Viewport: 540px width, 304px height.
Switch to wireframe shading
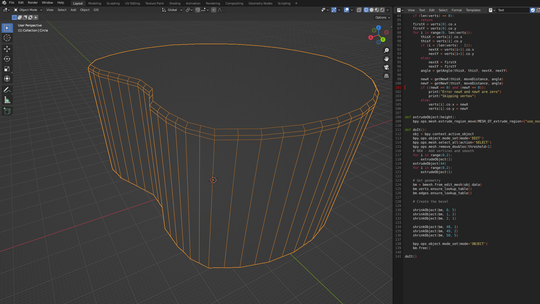[366, 10]
